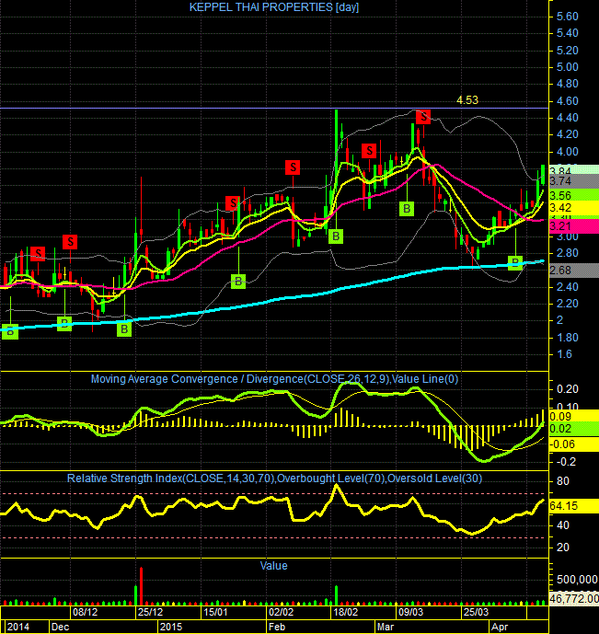Click the Relative Strength Index panel title
The height and width of the screenshot is (634, 599).
(274, 478)
